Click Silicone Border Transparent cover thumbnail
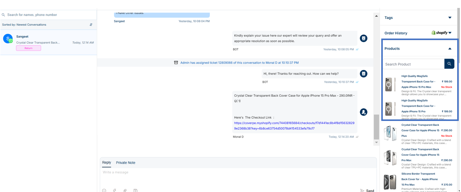The height and width of the screenshot is (192, 461). click(390, 182)
